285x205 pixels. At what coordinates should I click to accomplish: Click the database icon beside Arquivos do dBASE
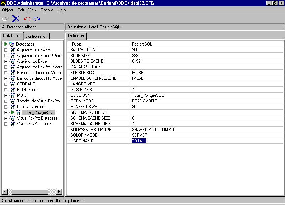tap(12, 50)
